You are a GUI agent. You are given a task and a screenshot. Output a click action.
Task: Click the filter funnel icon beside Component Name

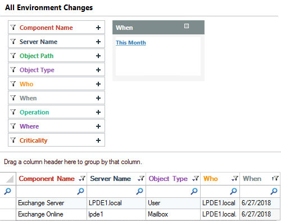pyautogui.click(x=13, y=28)
